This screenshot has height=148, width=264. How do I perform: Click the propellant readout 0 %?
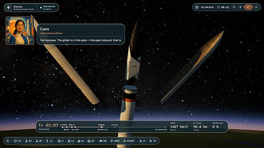coord(215,127)
